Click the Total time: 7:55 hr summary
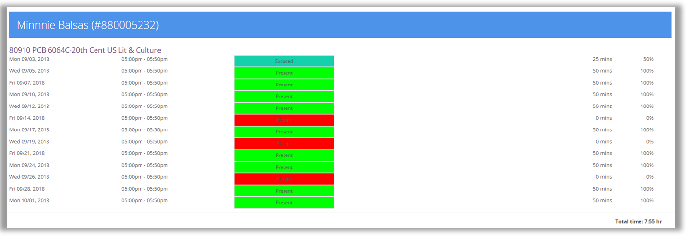Image resolution: width=686 pixels, height=236 pixels. click(639, 221)
